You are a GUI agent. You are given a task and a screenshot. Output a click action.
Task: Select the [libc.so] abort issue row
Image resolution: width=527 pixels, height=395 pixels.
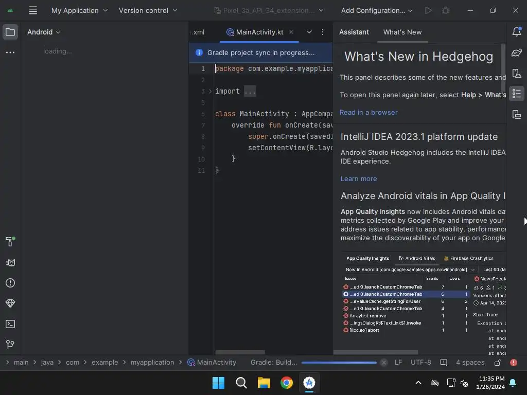(406, 330)
